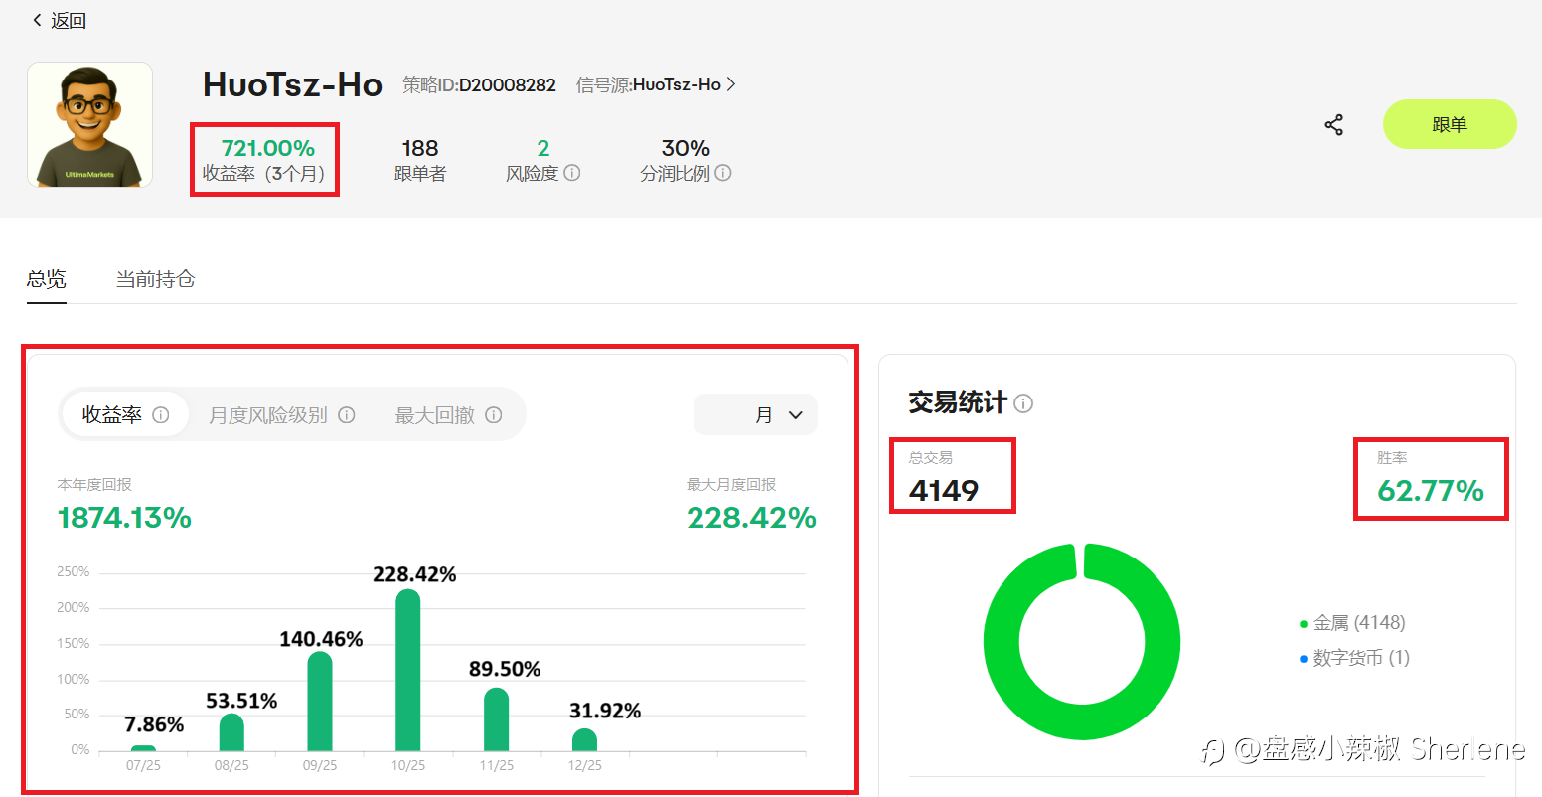Click the HuoTsz-Ho profile avatar
This screenshot has height=797, width=1542.
point(90,124)
